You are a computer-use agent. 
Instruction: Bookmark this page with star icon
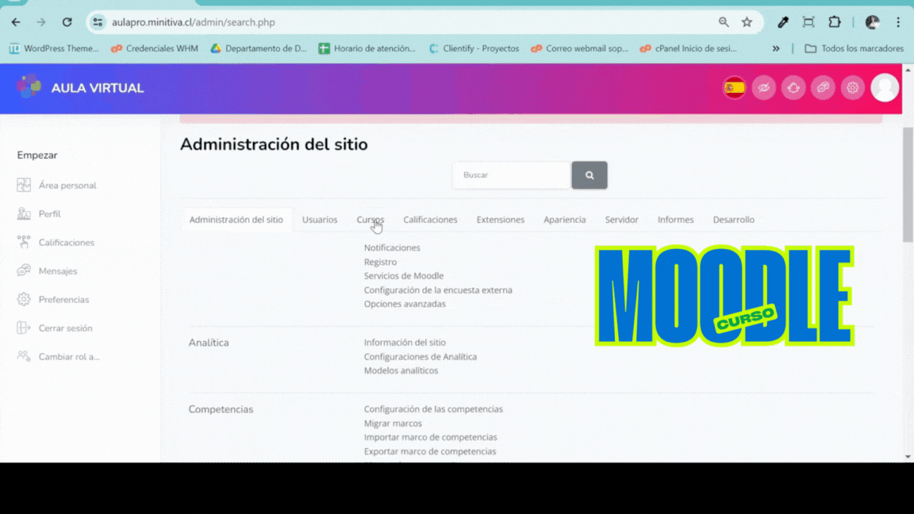[x=747, y=22]
